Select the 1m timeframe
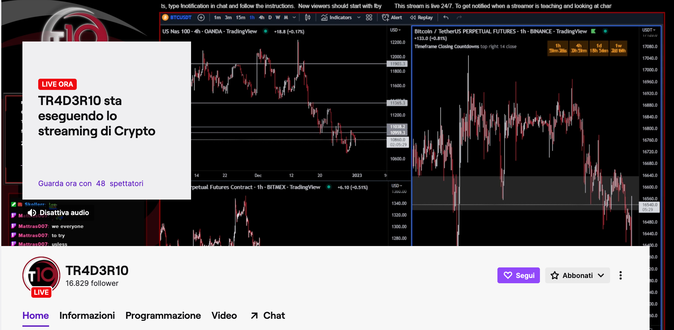Viewport: 674px width, 330px height. tap(217, 17)
